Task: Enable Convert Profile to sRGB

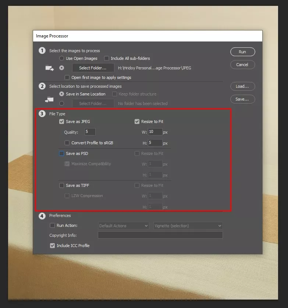Action: (67, 143)
